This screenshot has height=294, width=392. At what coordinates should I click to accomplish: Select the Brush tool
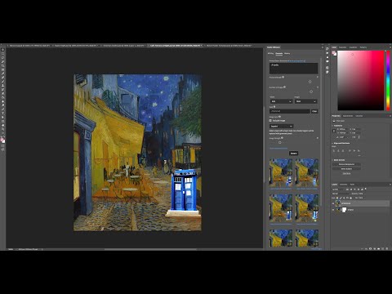click(x=2, y=82)
